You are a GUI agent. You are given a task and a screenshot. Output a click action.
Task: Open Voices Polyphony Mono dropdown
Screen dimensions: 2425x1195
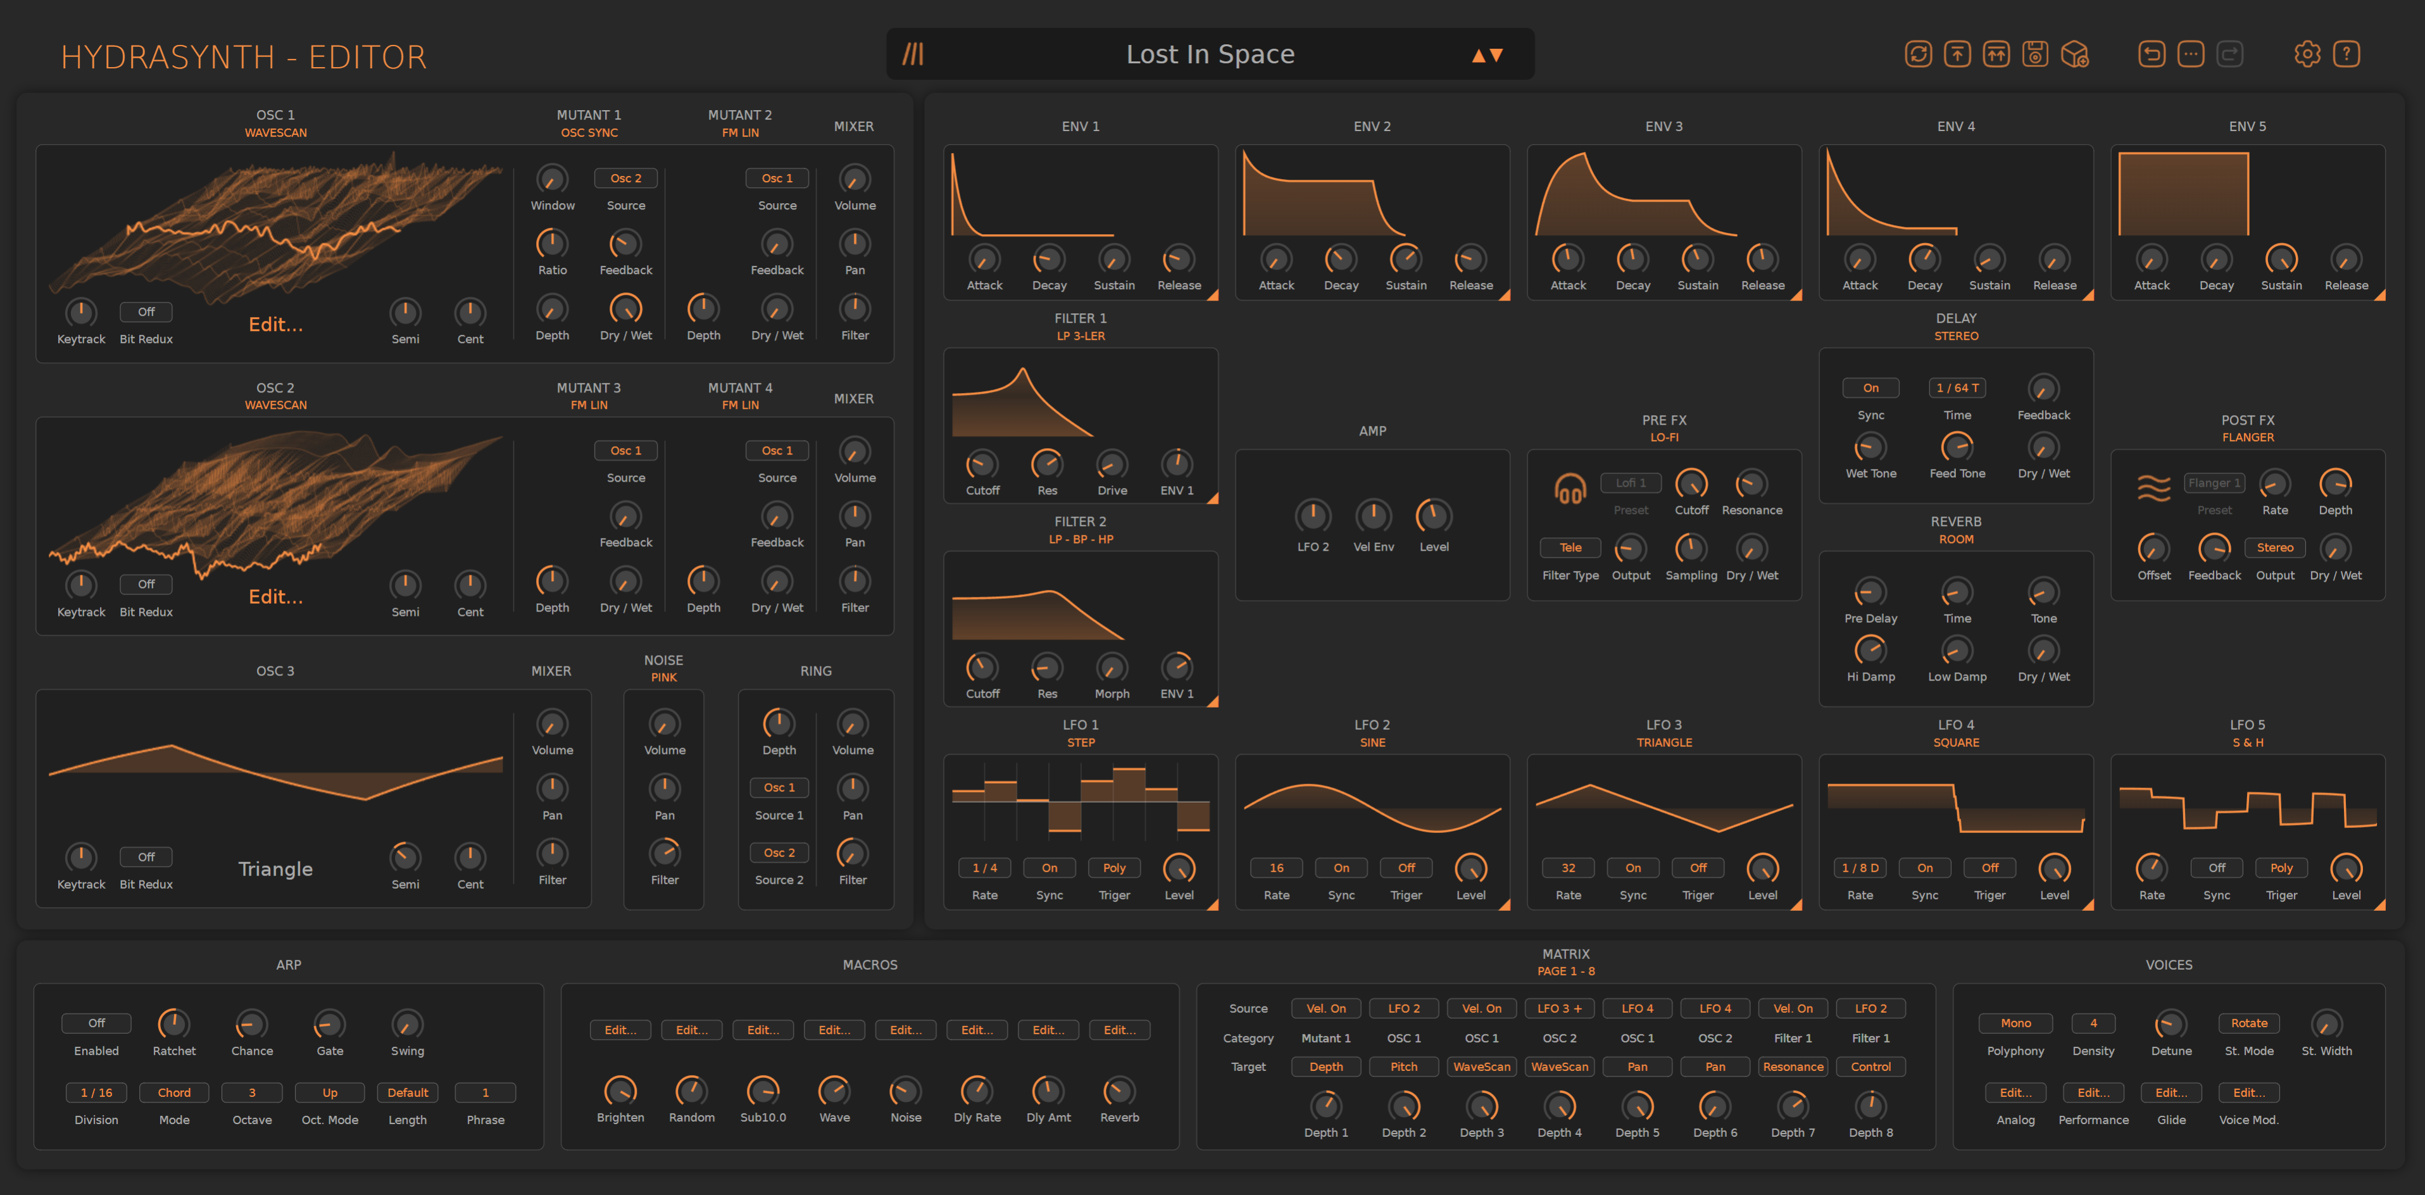(x=2015, y=1023)
